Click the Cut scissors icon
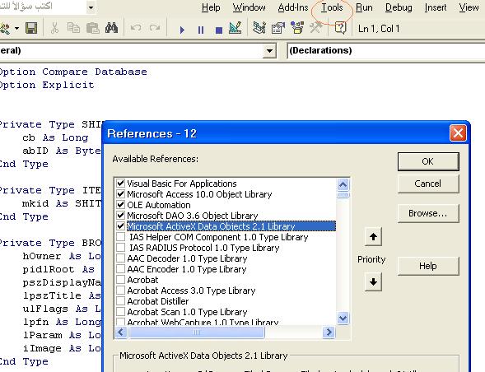Image resolution: width=485 pixels, height=372 pixels. tap(54, 29)
